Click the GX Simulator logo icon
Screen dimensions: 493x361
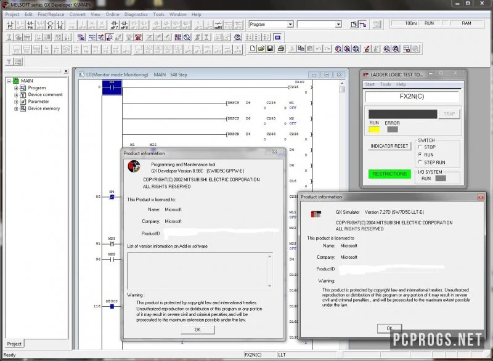[x=316, y=214]
